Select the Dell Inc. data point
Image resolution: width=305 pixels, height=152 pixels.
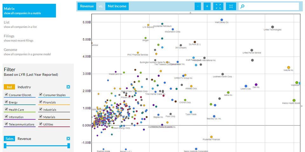point(256,85)
